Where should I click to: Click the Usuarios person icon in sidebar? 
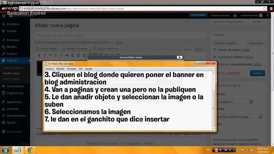tap(3, 109)
